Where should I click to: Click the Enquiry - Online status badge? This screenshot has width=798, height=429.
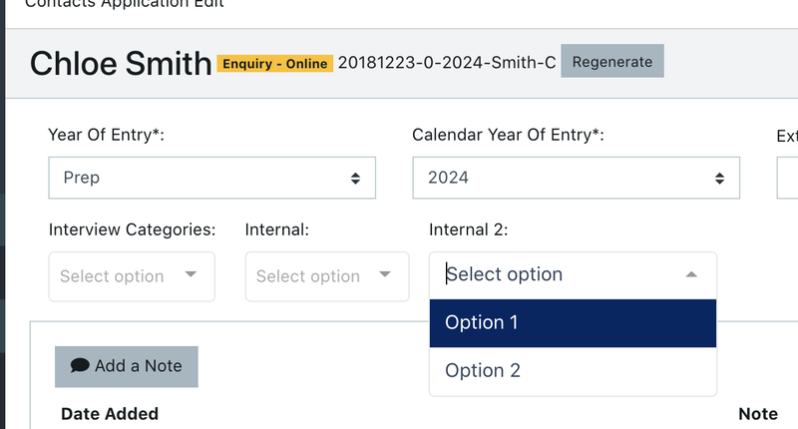(274, 64)
